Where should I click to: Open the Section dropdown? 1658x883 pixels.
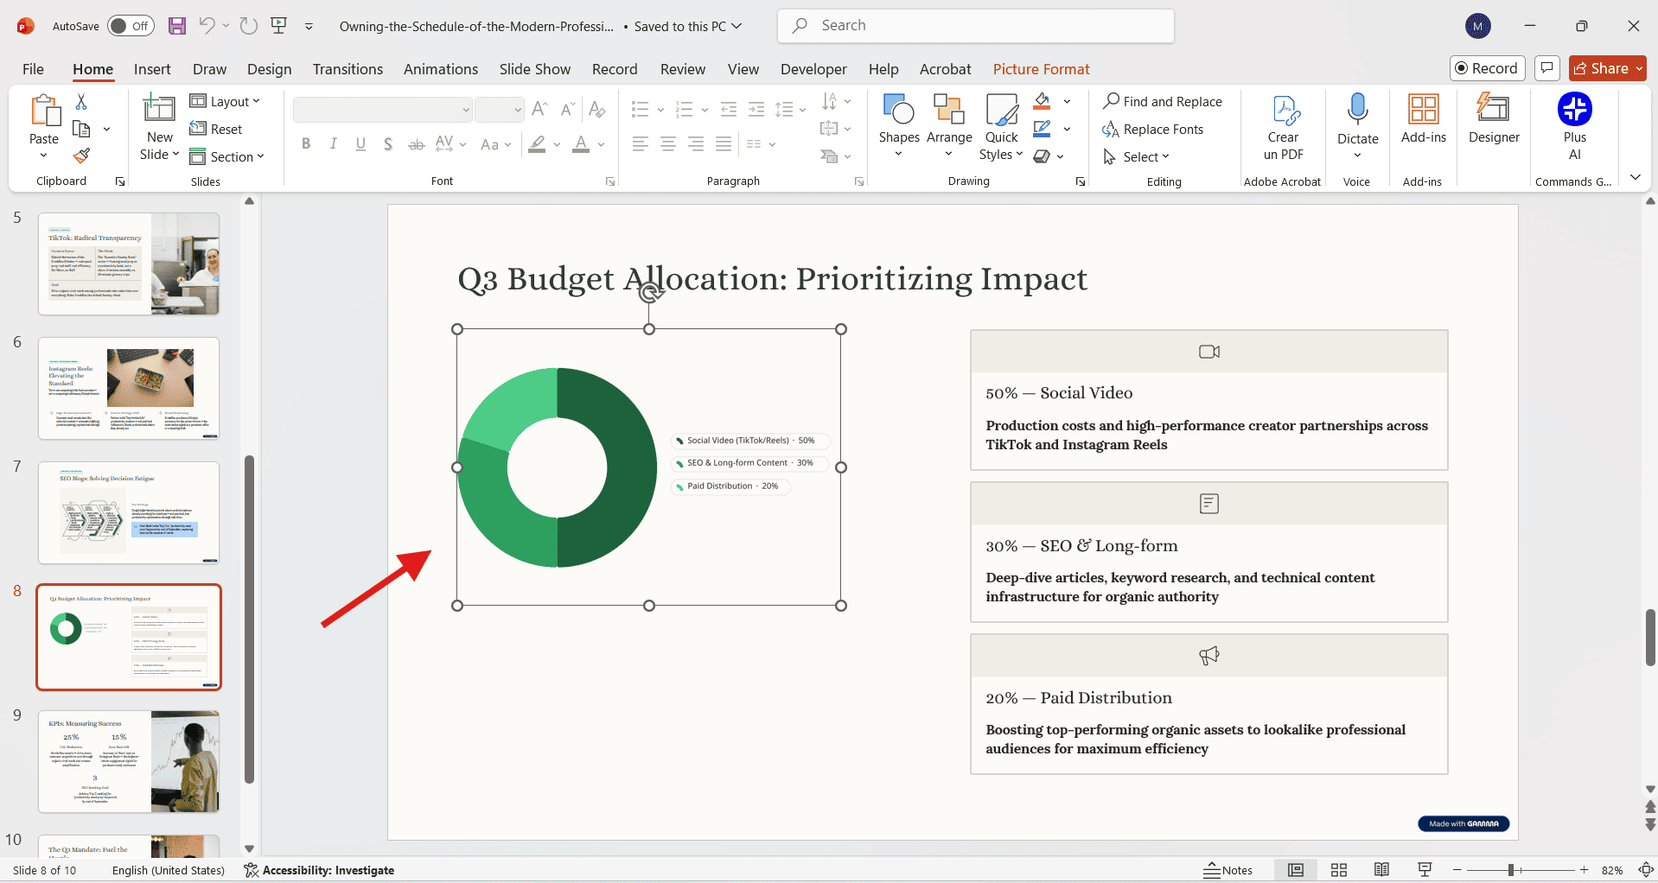[226, 156]
